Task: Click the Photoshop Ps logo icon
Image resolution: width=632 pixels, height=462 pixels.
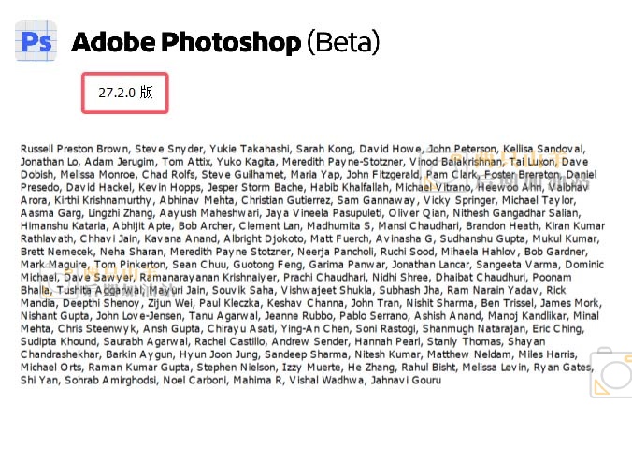Action: [36, 41]
